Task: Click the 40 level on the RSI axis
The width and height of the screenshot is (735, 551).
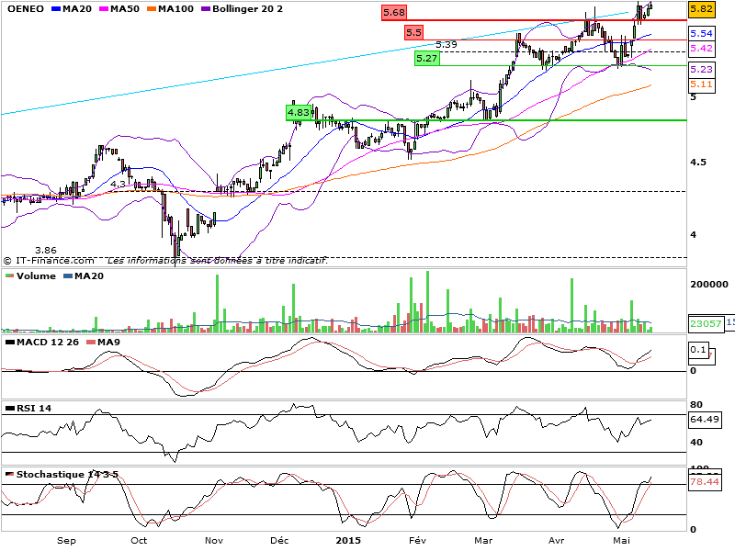Action: 696,443
